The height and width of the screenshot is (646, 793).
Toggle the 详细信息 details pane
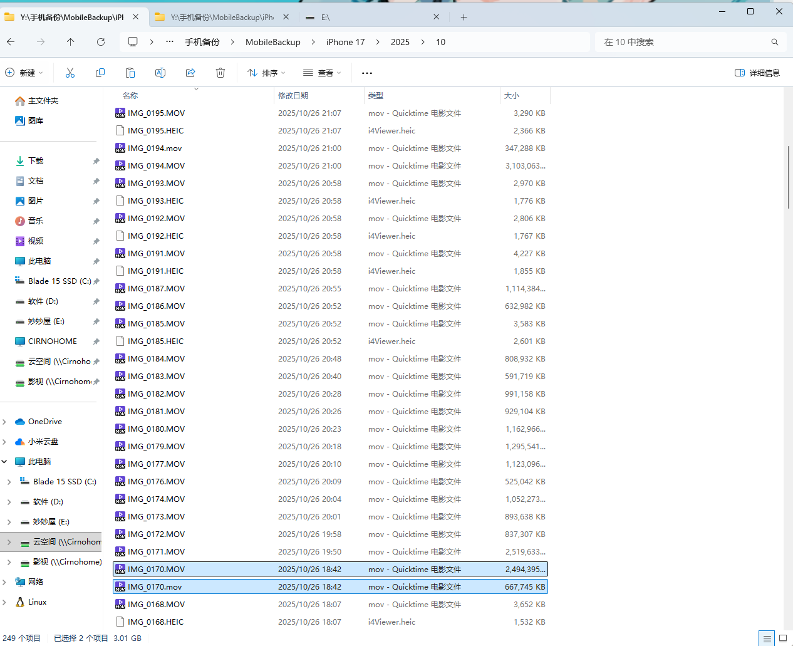click(757, 73)
